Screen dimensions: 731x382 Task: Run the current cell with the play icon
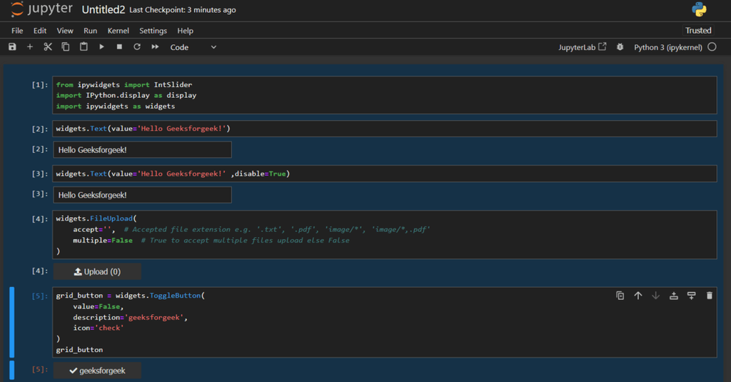pos(101,47)
